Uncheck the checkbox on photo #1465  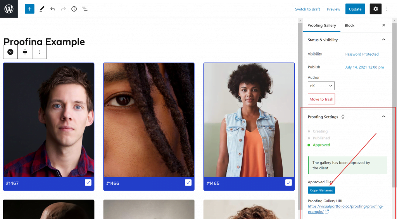(x=288, y=182)
